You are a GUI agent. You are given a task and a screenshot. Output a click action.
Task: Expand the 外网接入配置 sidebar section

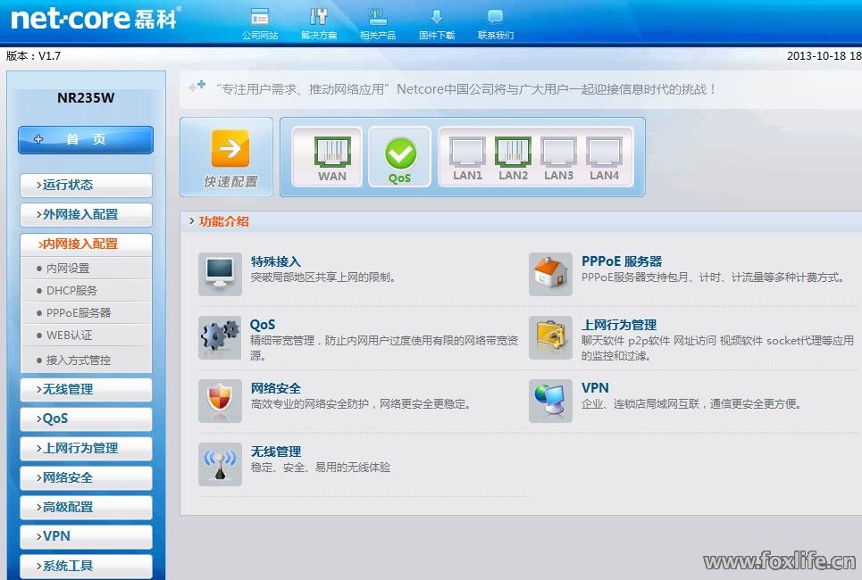[x=86, y=214]
